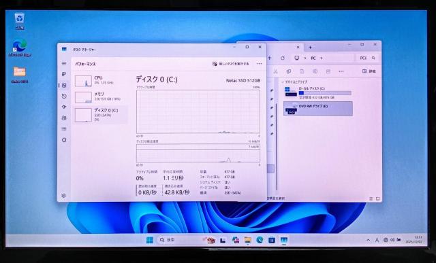
Task: Collapse the devices and drives group
Action: pos(283,82)
